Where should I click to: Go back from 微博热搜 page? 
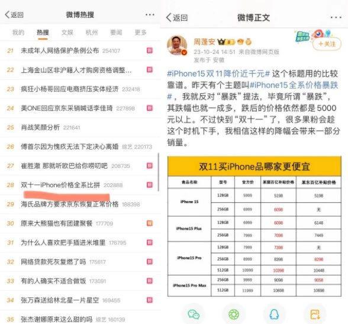14,15
